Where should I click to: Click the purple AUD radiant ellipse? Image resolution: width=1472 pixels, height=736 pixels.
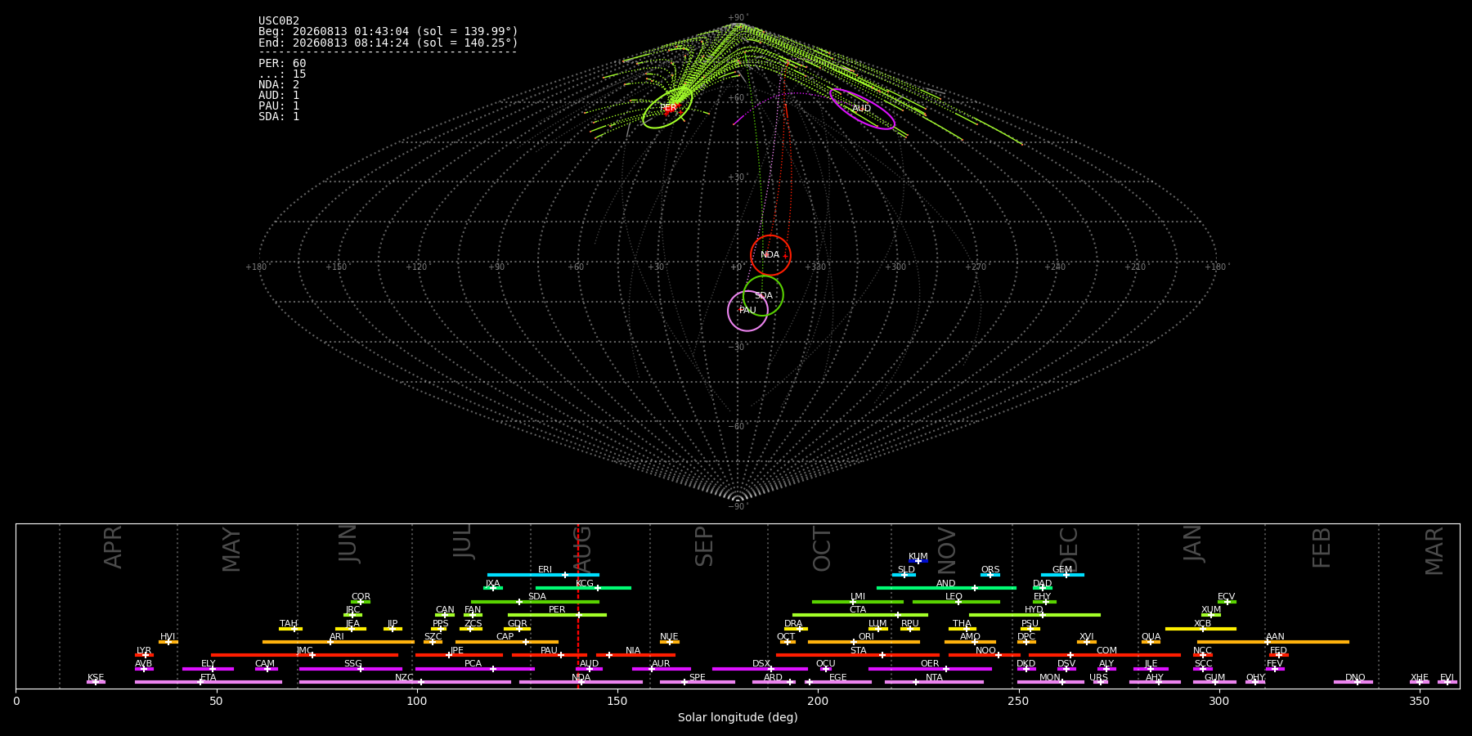(x=862, y=109)
